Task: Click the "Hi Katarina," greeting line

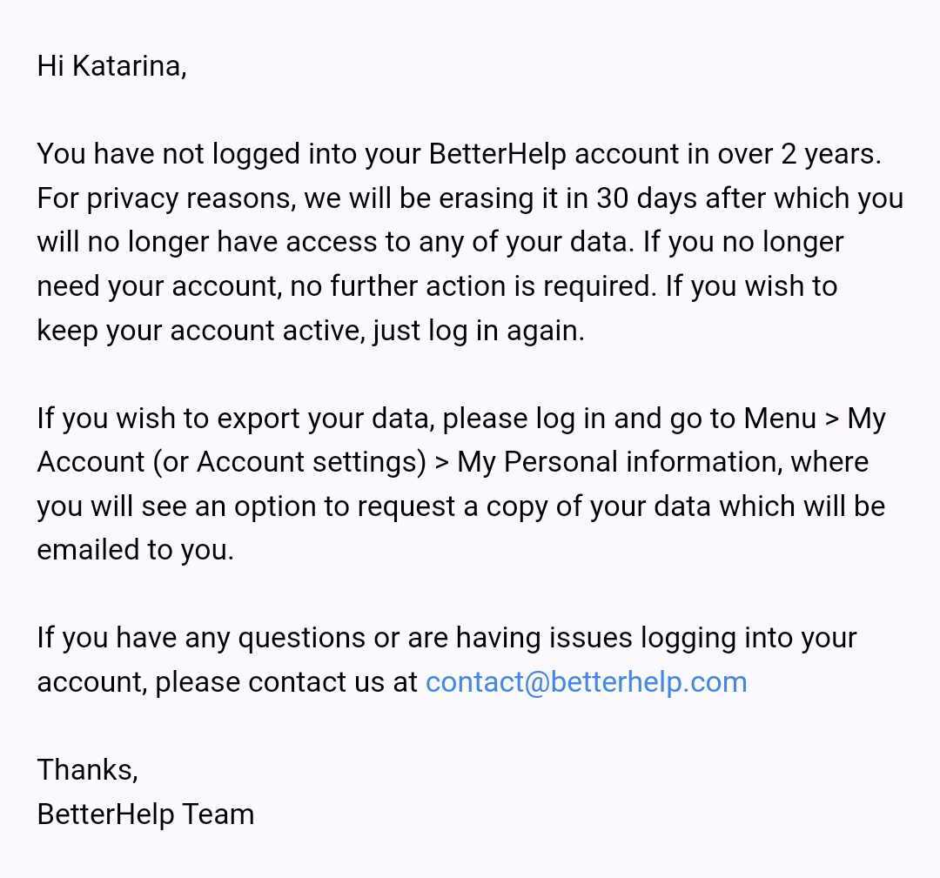Action: (x=111, y=66)
